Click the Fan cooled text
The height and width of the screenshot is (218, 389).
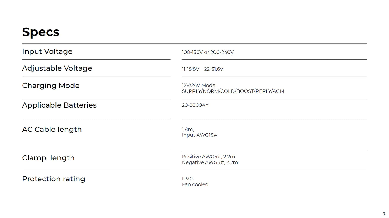[195, 184]
